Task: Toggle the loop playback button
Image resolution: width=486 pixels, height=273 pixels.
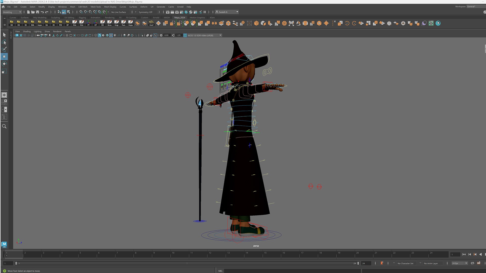Action: [x=472, y=263]
